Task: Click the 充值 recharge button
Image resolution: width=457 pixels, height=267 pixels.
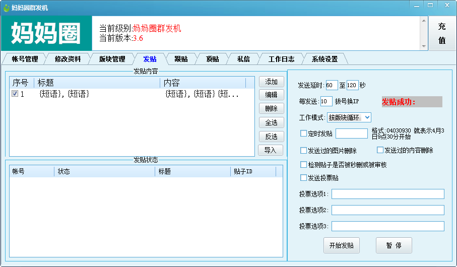Action: 442,33
